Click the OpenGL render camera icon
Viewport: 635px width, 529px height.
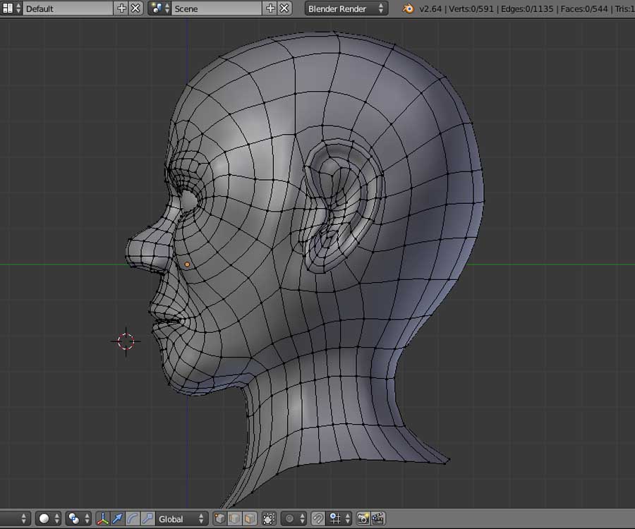pos(363,518)
